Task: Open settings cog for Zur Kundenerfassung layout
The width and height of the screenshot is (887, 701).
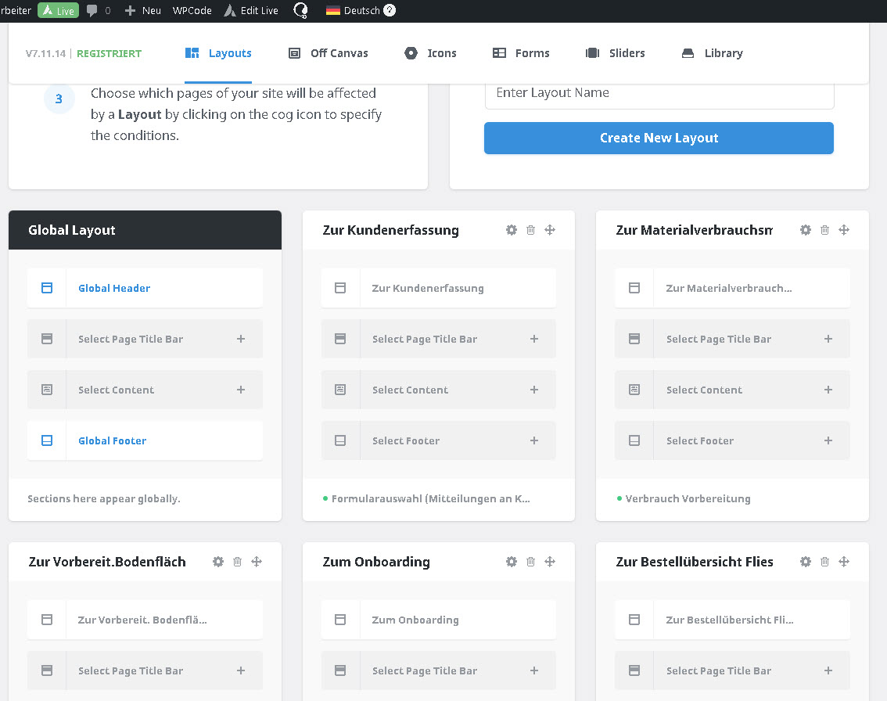Action: (x=512, y=230)
